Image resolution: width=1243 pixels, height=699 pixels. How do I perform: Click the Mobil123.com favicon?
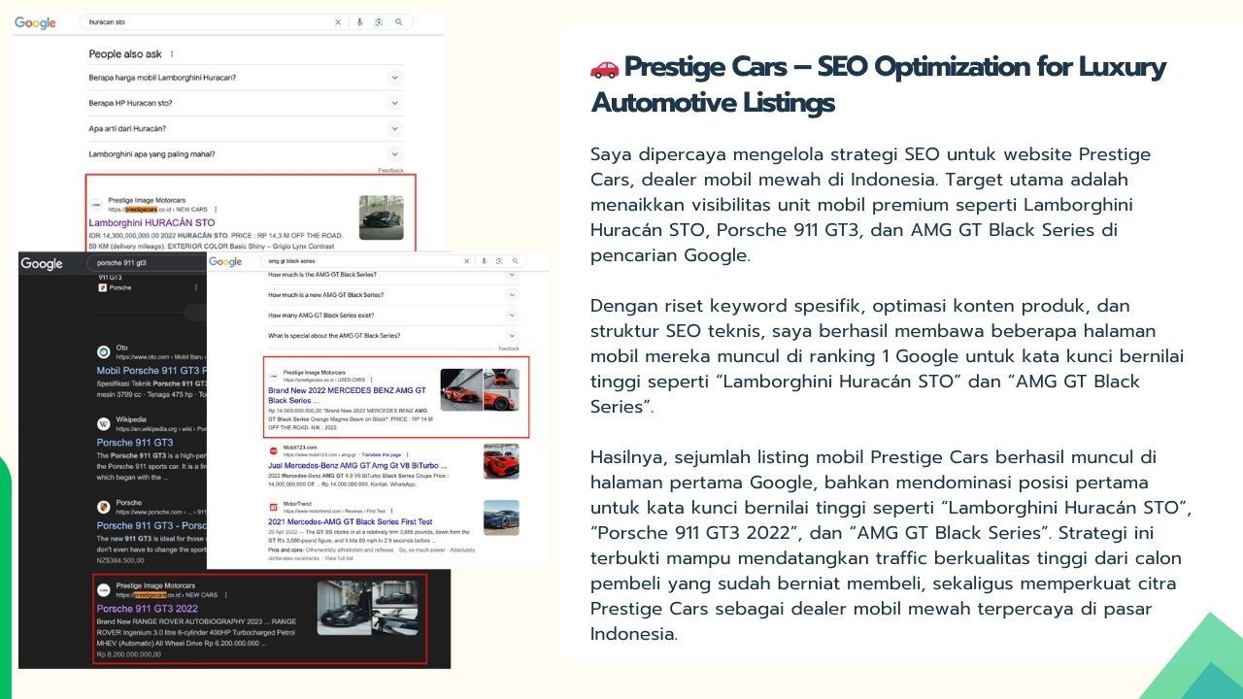(x=274, y=451)
